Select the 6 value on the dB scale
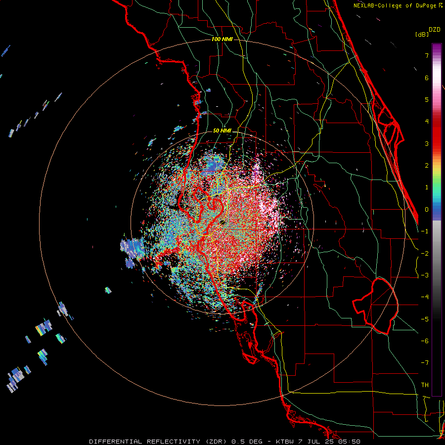 (427, 78)
